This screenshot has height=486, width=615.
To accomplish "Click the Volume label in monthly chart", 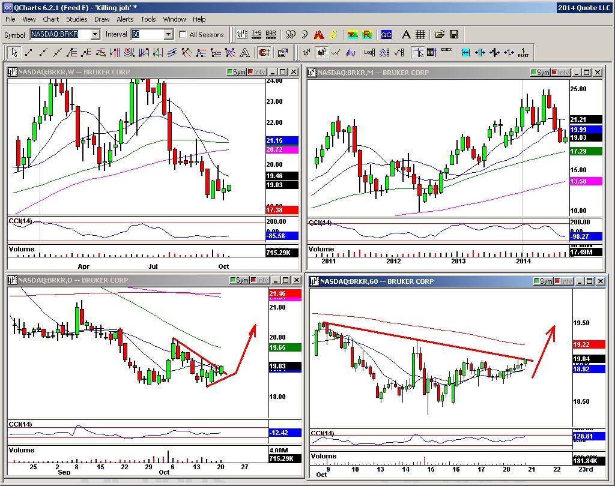I will click(x=321, y=249).
